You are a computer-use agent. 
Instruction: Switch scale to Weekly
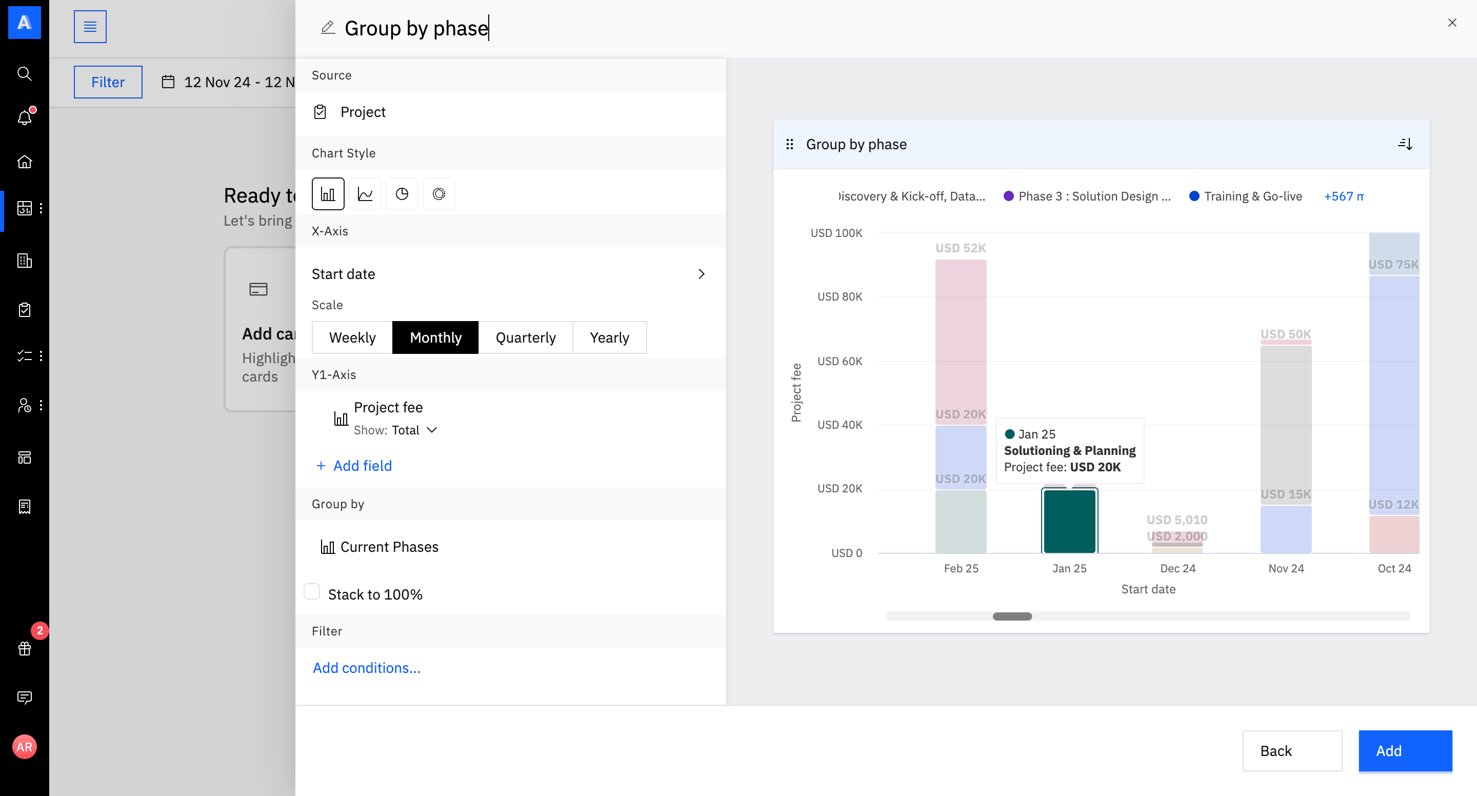pos(352,337)
